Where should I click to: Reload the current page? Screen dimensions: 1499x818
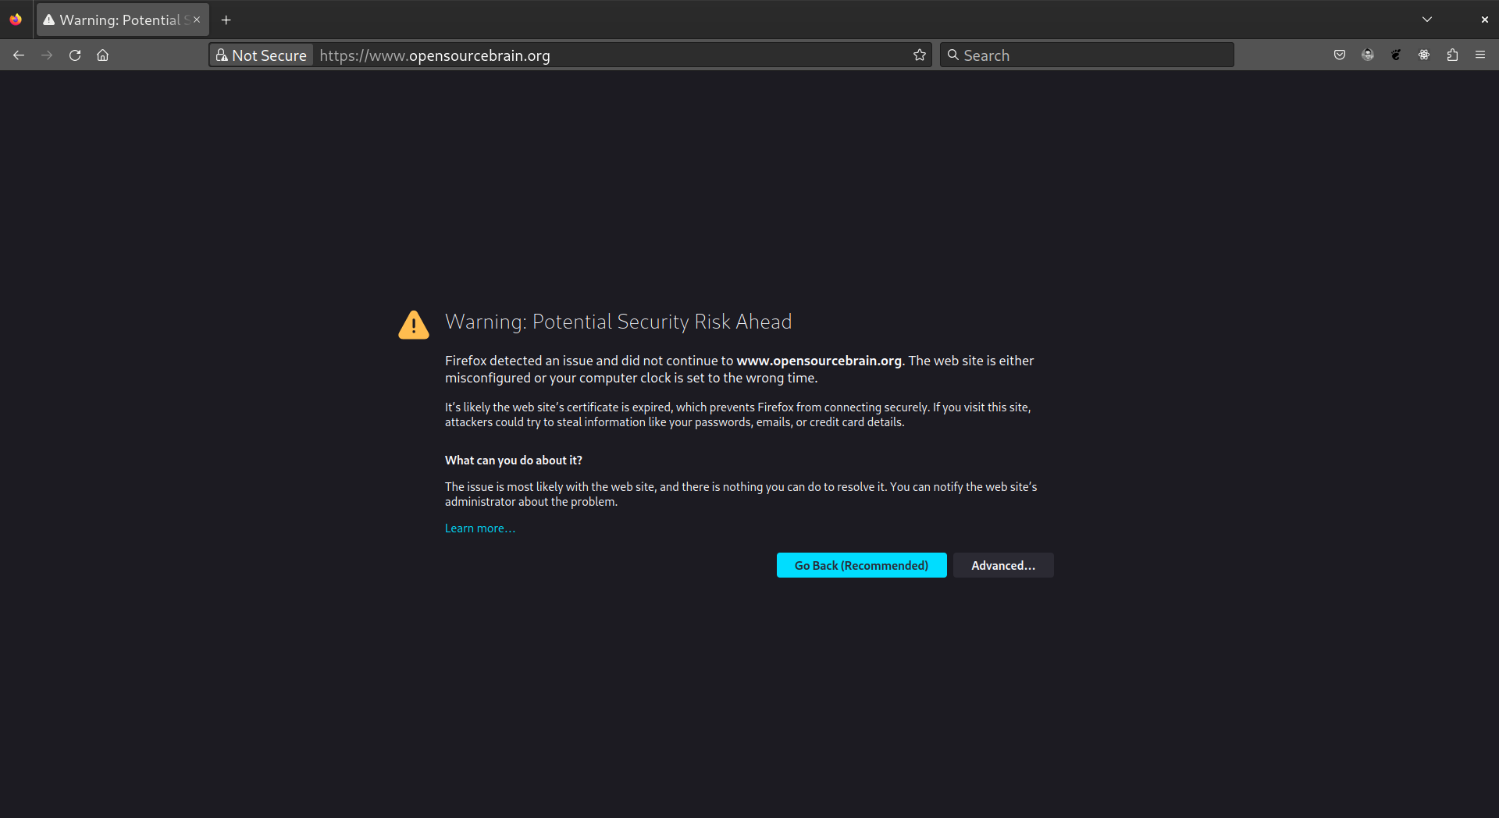point(75,55)
